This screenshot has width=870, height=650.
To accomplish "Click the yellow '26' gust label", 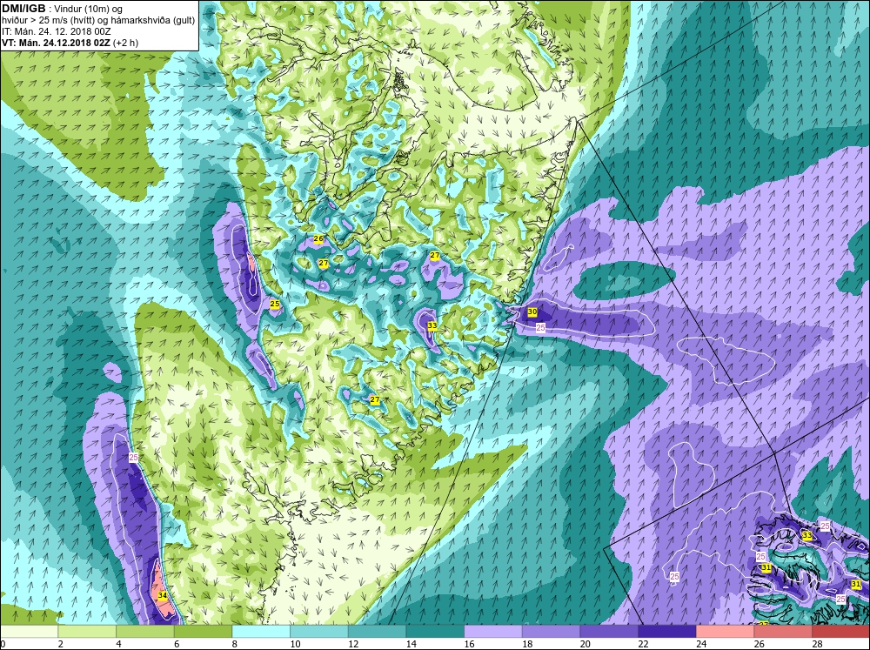I will pyautogui.click(x=318, y=238).
